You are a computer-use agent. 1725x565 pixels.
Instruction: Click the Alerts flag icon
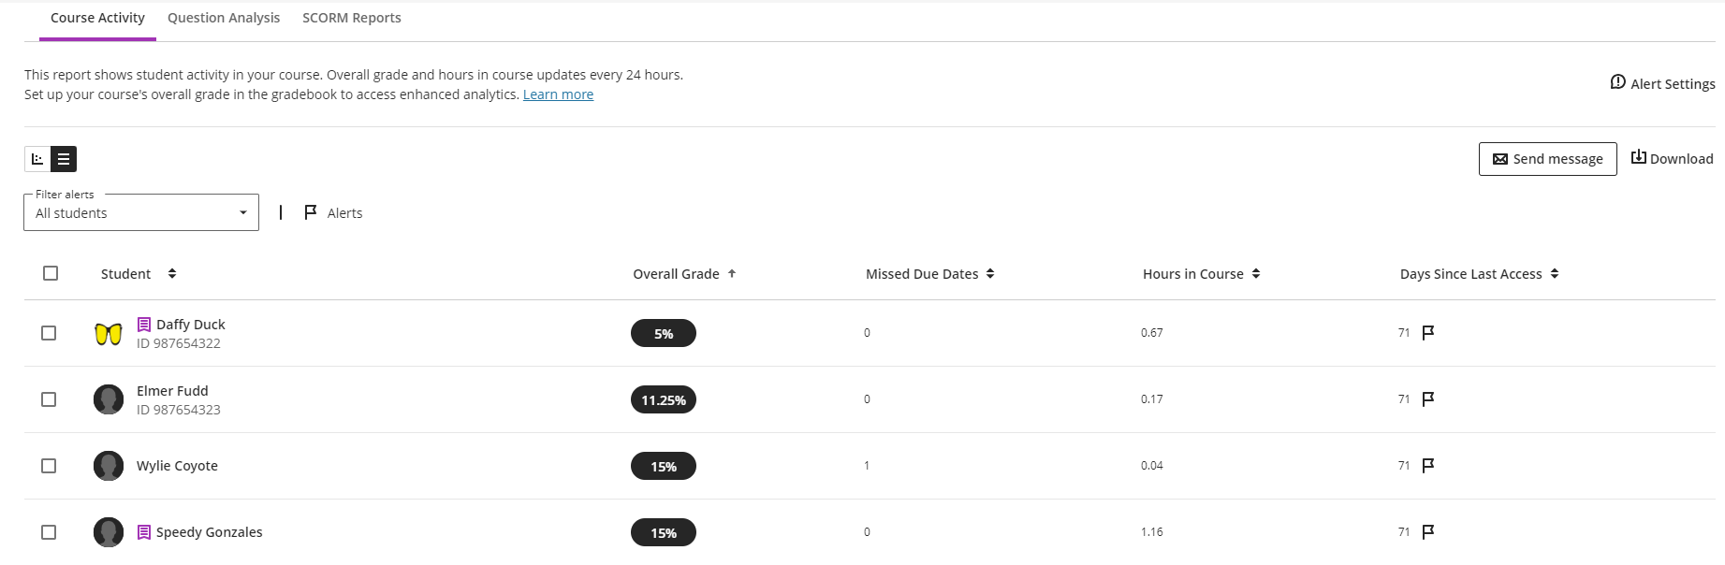coord(311,212)
